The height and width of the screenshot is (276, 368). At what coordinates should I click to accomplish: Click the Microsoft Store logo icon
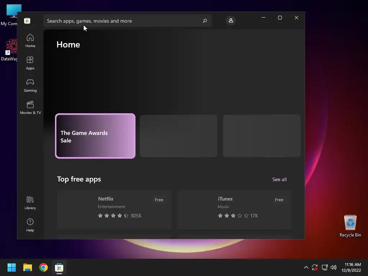coord(27,20)
